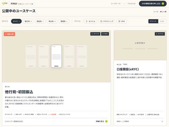Image resolution: width=169 pixels, height=127 pixels.
Task: Click the green arrow in the header button
Action: click(x=163, y=4)
